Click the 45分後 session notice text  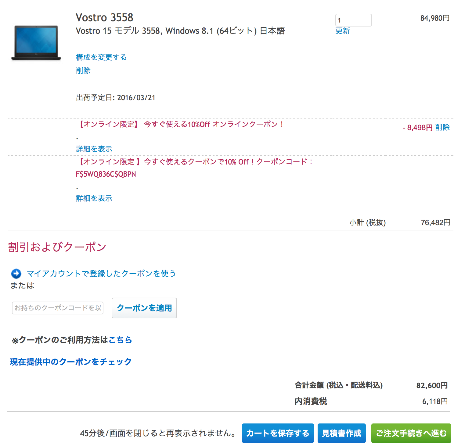coord(158,433)
